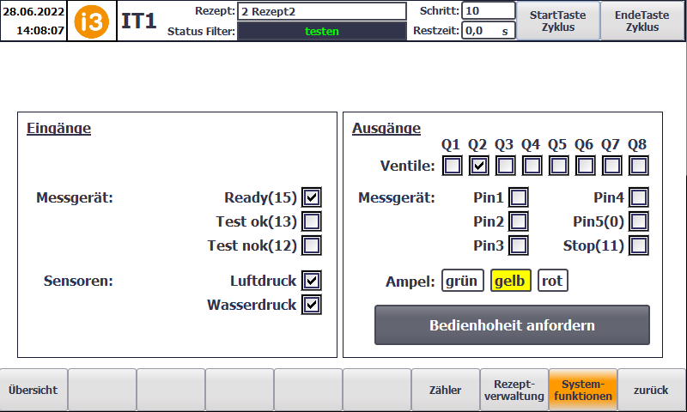Toggle the Luftdruck sensor checkbox
Image resolution: width=687 pixels, height=412 pixels.
coord(312,281)
